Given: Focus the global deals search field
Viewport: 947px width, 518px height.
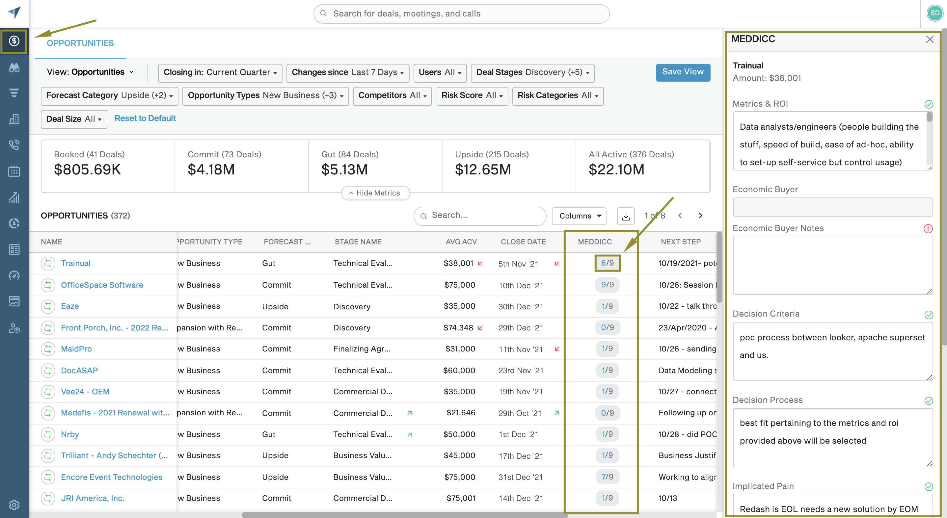Looking at the screenshot, I should coord(461,13).
